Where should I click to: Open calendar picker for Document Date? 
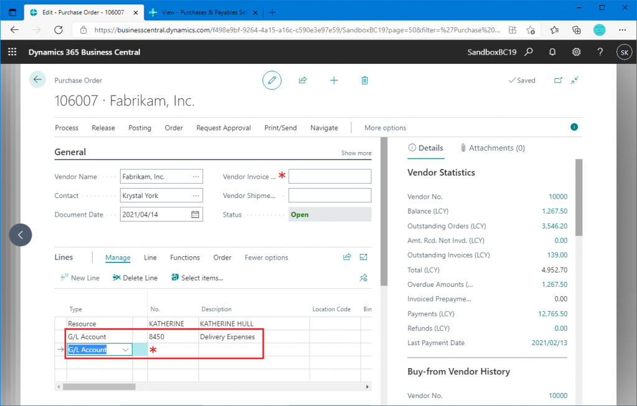[x=195, y=215]
